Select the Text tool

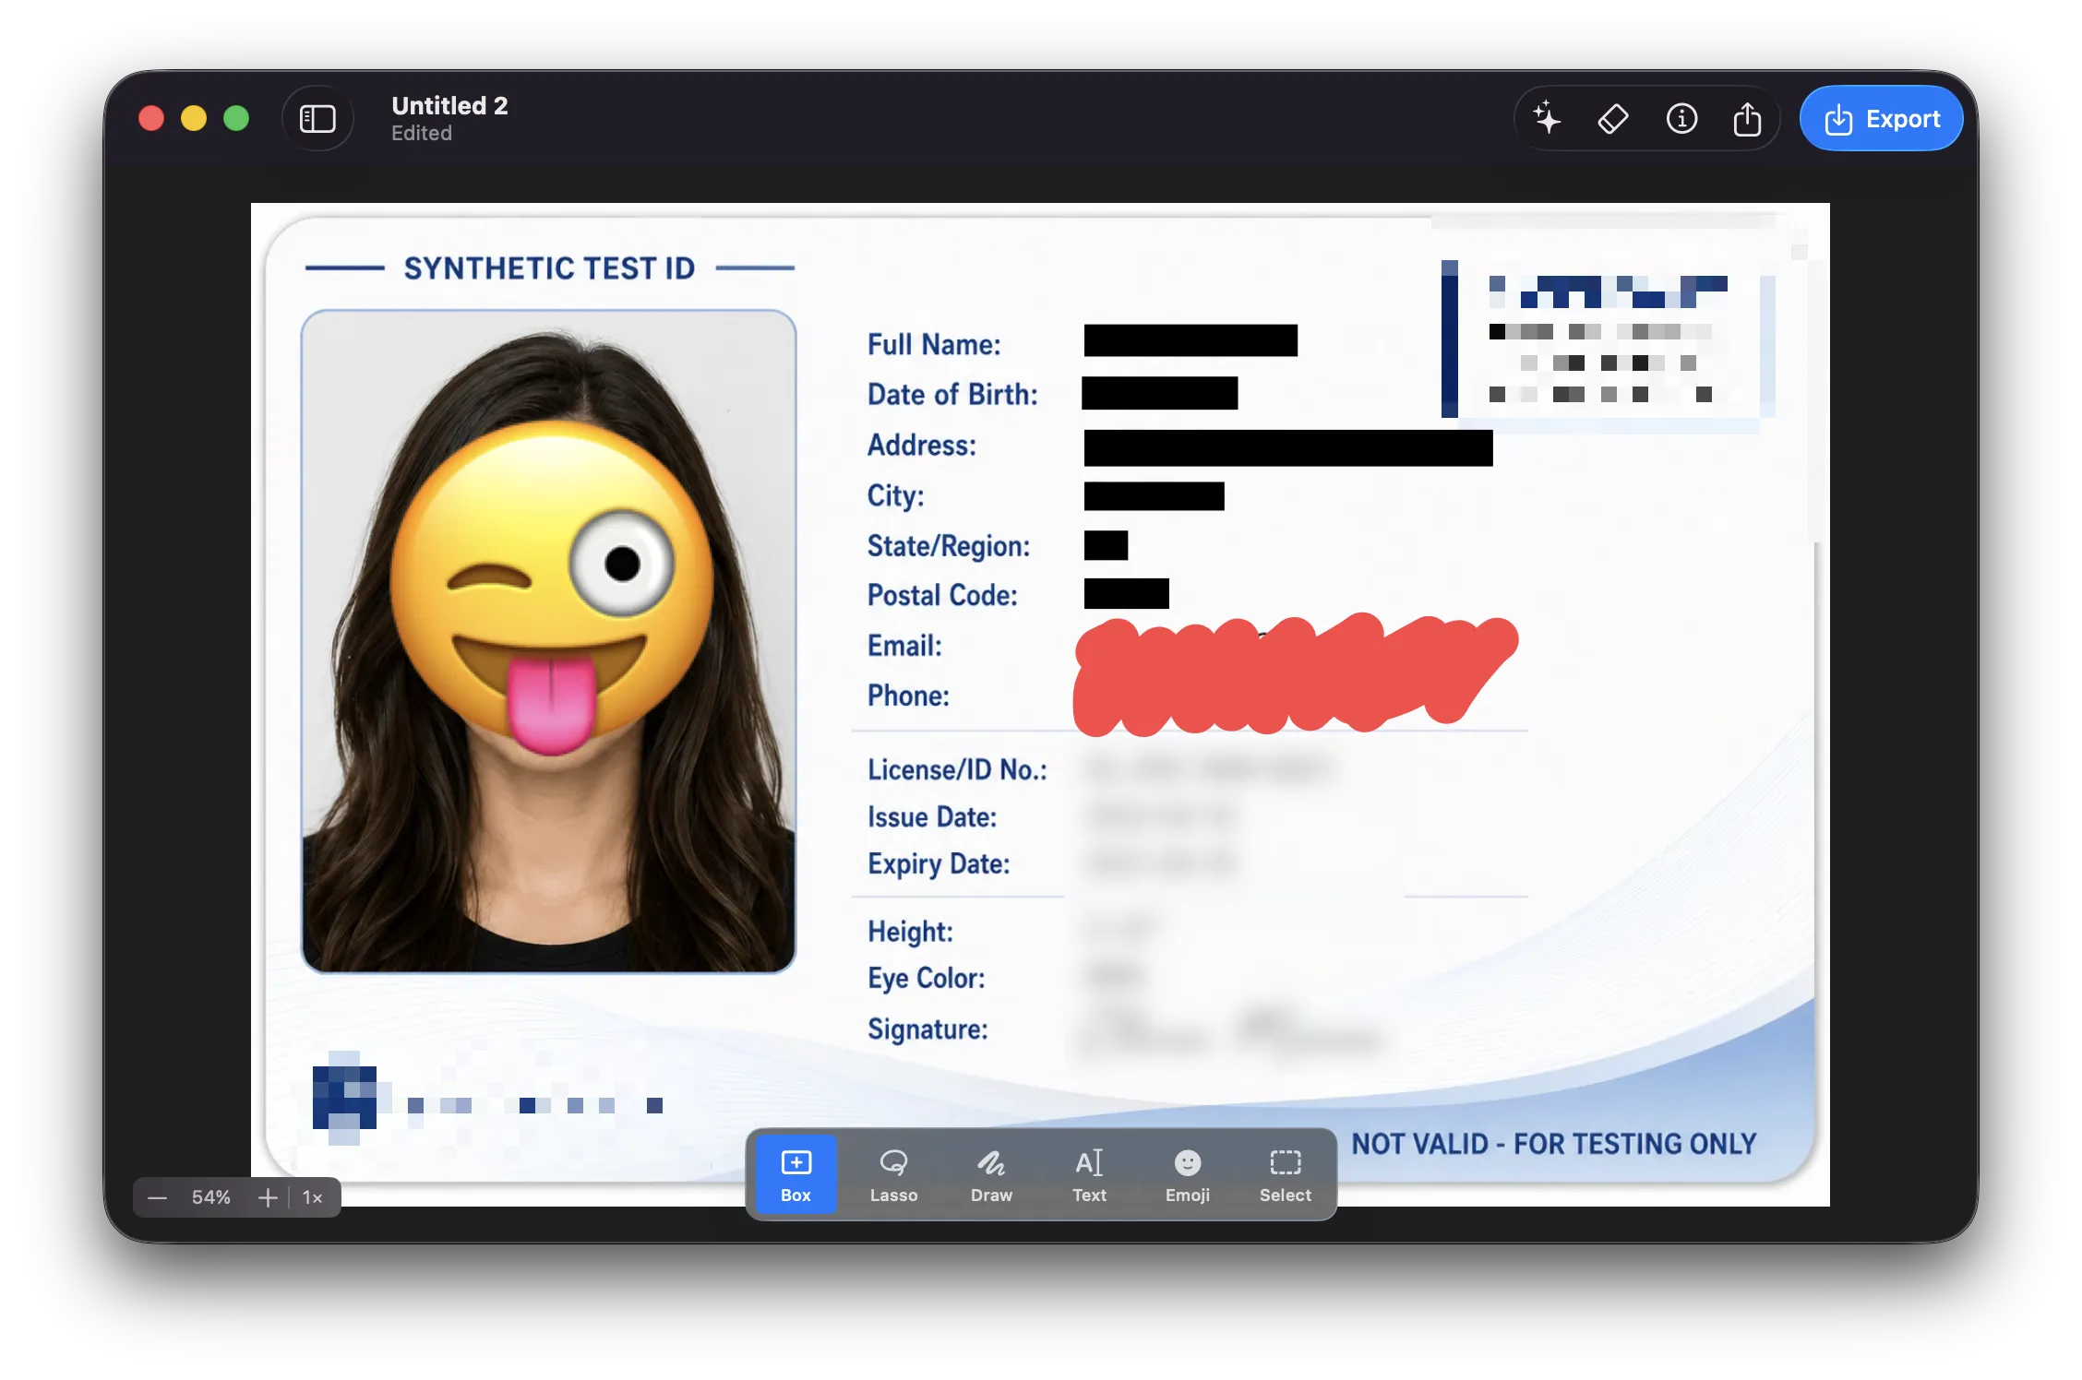(x=1089, y=1174)
